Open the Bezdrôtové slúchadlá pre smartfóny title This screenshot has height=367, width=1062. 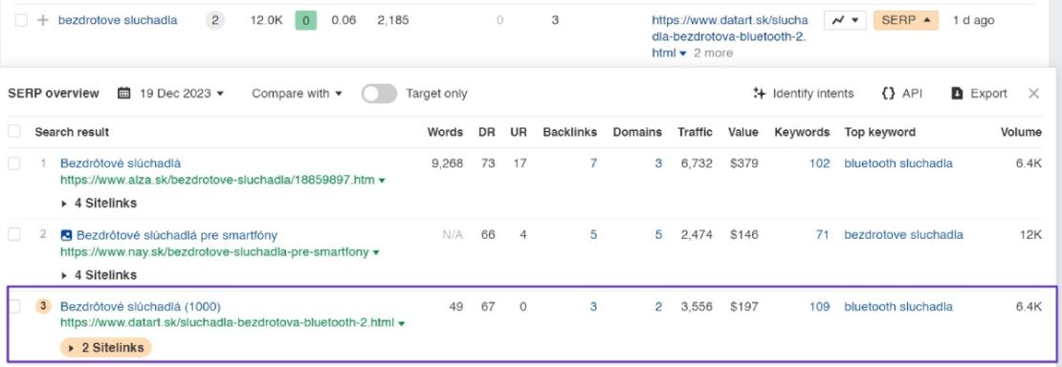tap(177, 235)
